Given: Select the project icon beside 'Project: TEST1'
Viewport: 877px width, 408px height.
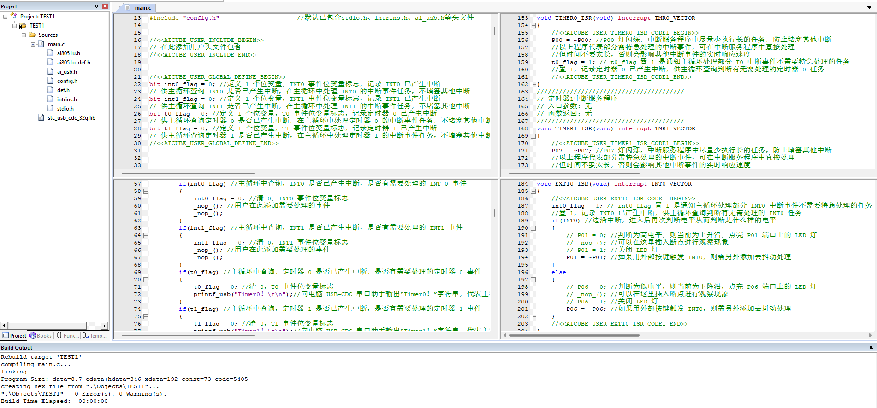Looking at the screenshot, I should point(13,16).
